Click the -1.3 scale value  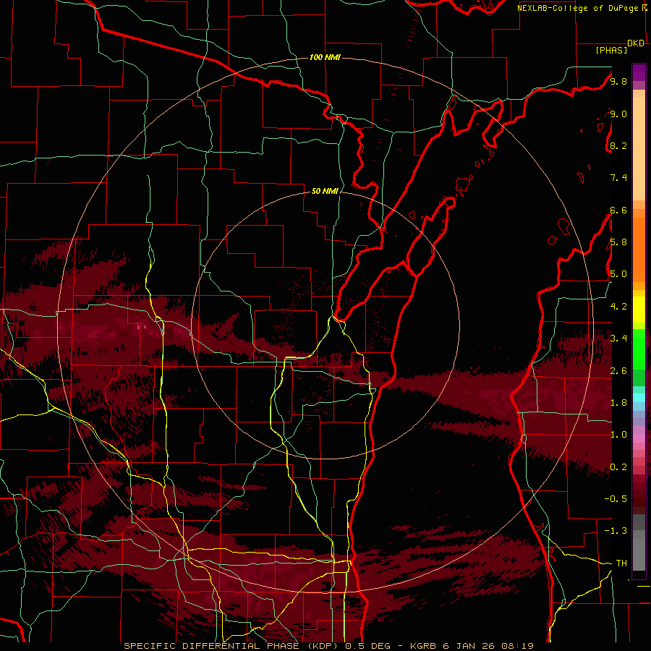(616, 531)
